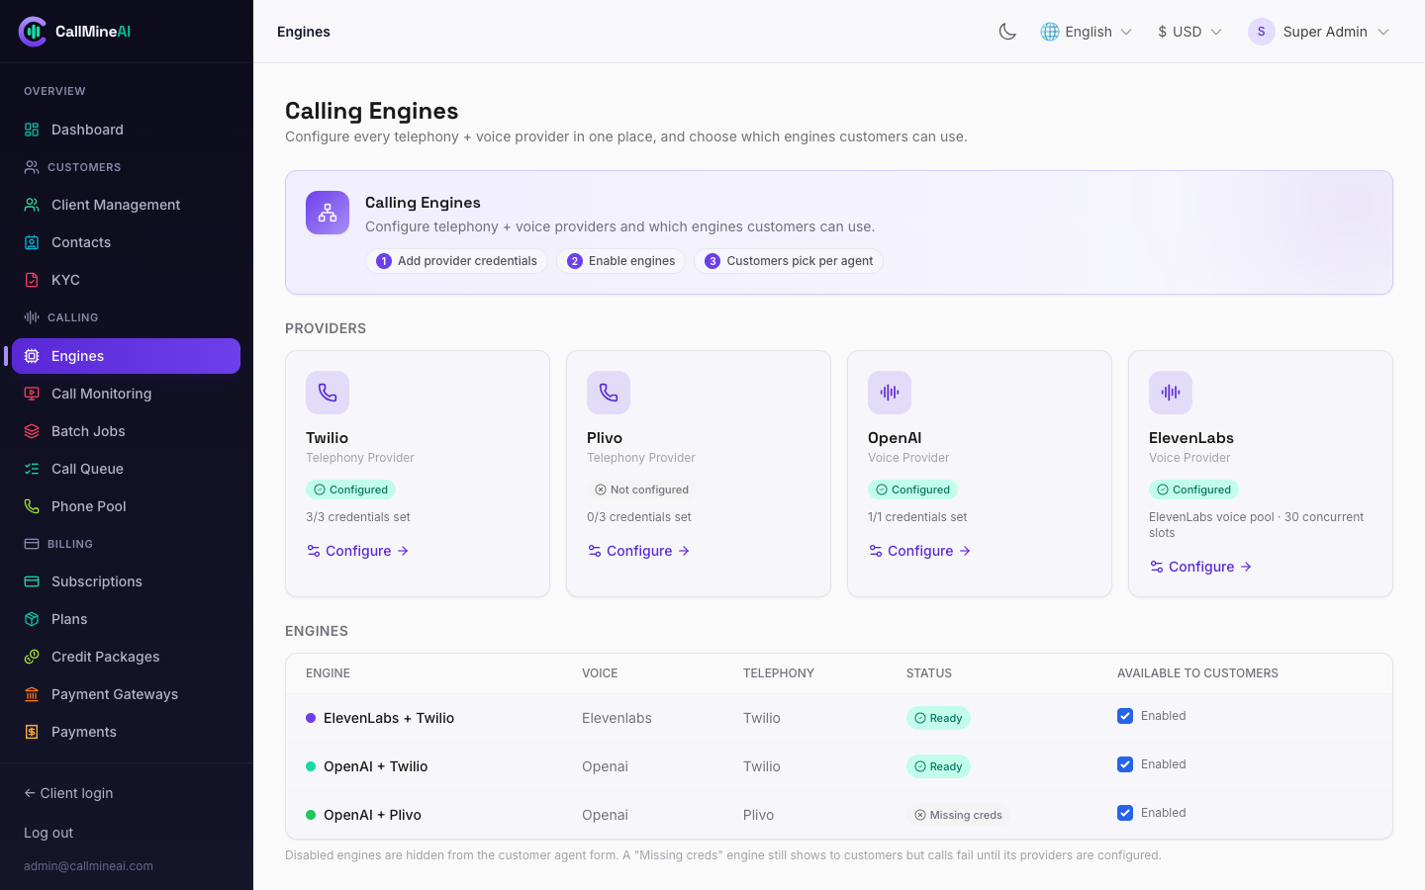
Task: Click the Twilio phone provider icon
Action: click(328, 393)
